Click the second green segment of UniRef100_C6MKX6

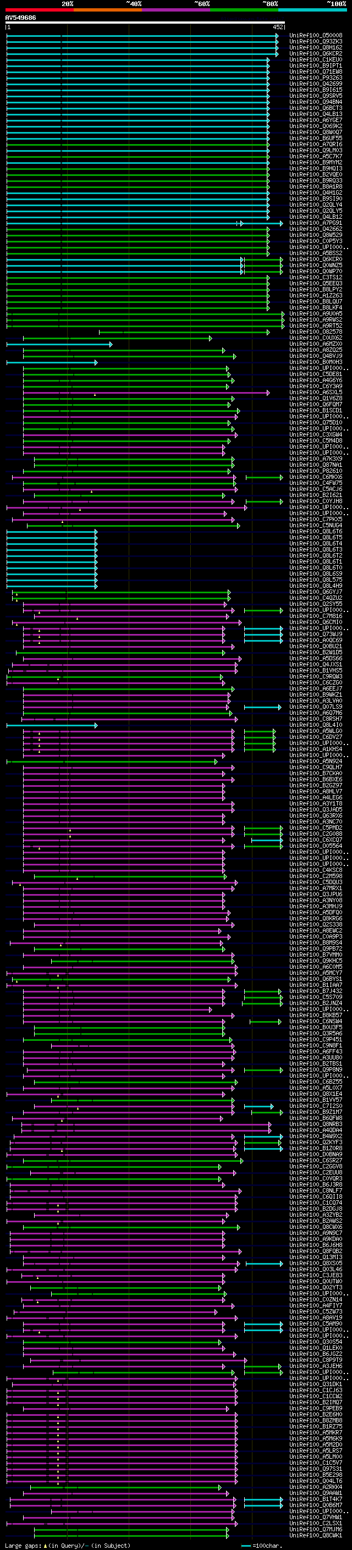(x=263, y=477)
